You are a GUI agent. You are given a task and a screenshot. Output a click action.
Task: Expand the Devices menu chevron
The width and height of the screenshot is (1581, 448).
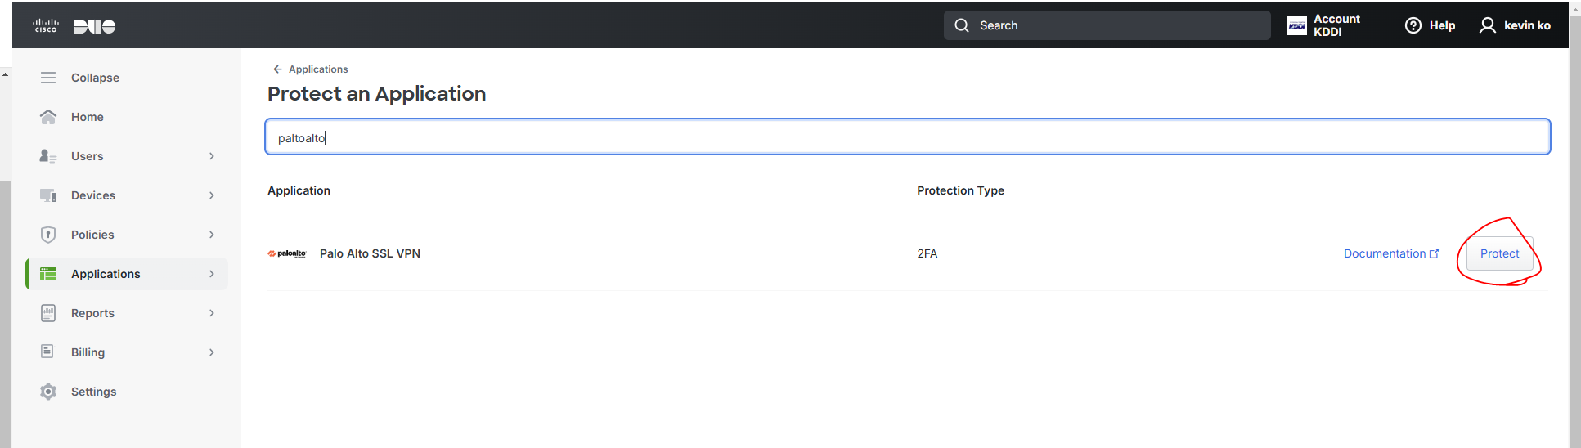[x=212, y=195]
